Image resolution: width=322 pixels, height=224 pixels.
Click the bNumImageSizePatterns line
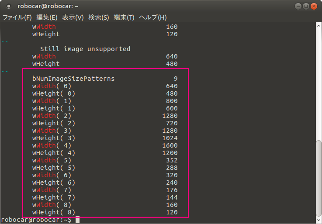point(105,79)
